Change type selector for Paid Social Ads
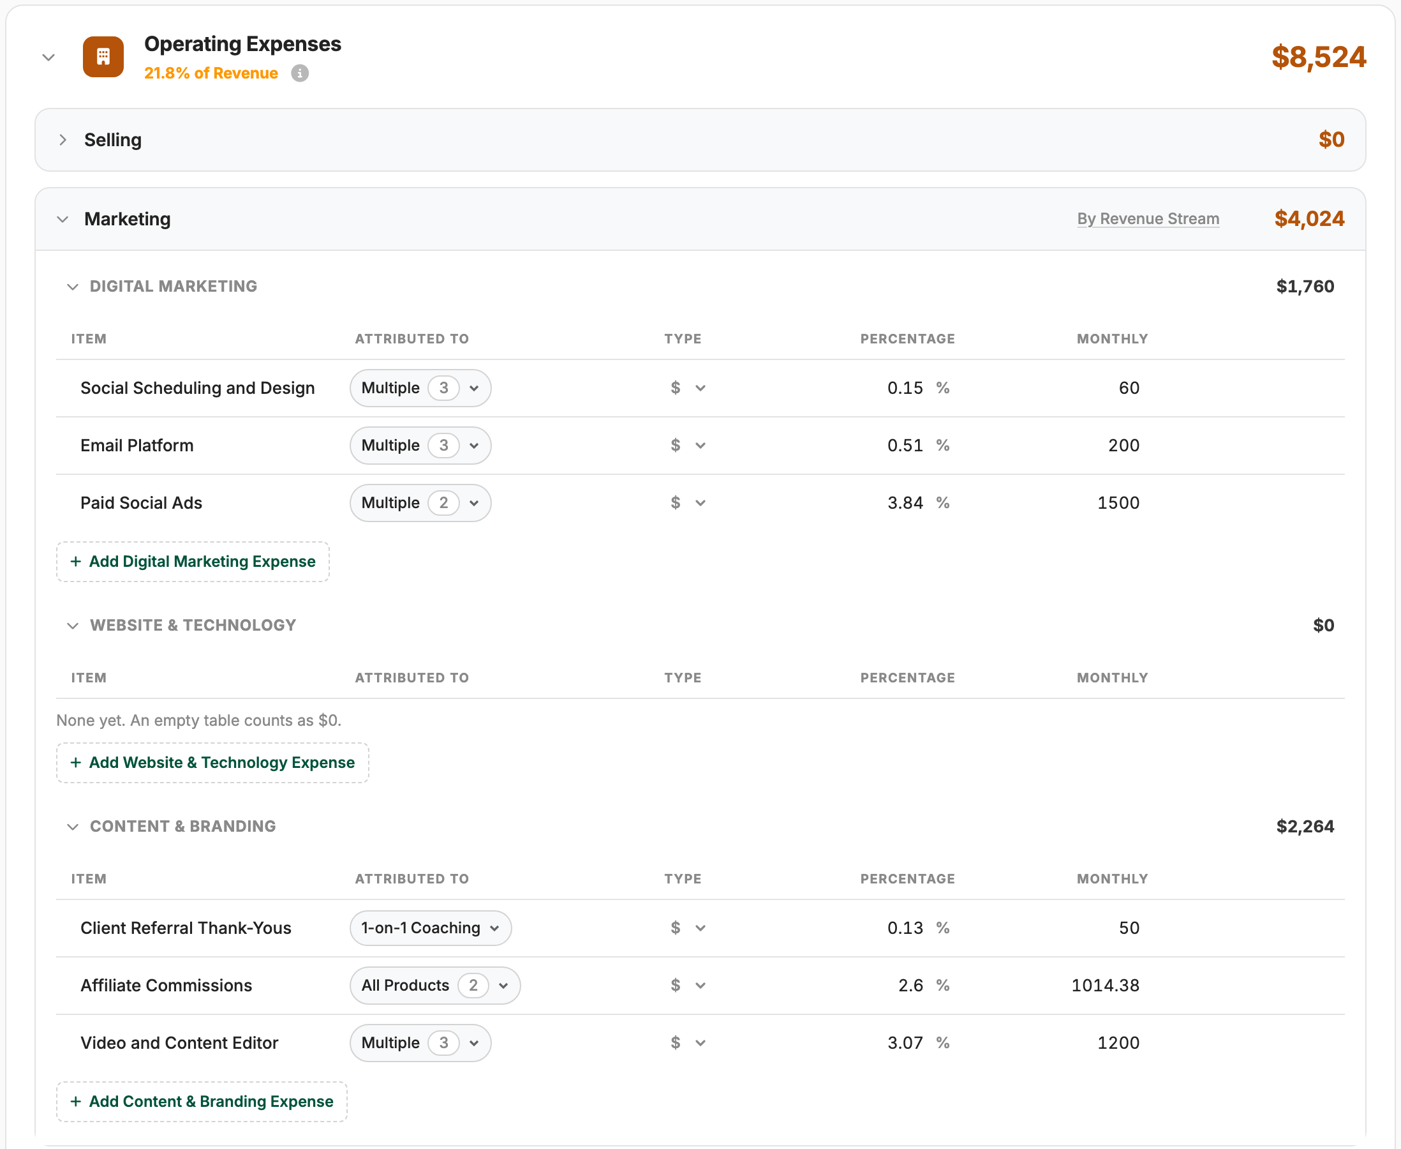The image size is (1401, 1149). point(688,503)
